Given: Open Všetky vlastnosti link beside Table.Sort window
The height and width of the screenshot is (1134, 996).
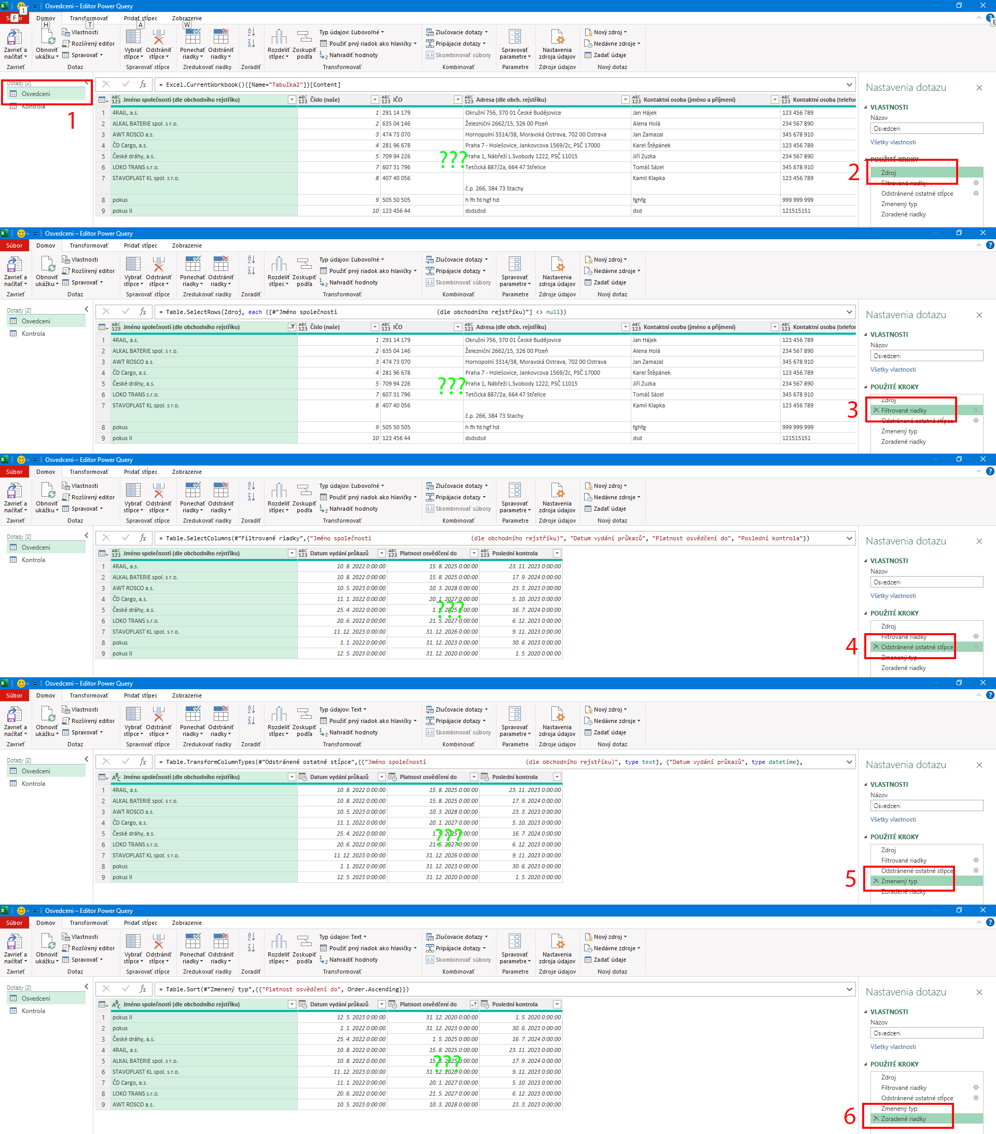Looking at the screenshot, I should pos(893,1046).
